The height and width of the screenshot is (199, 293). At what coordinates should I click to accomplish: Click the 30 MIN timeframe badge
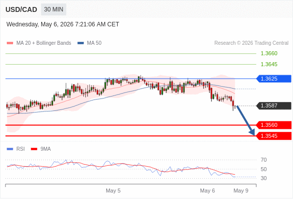(54, 9)
